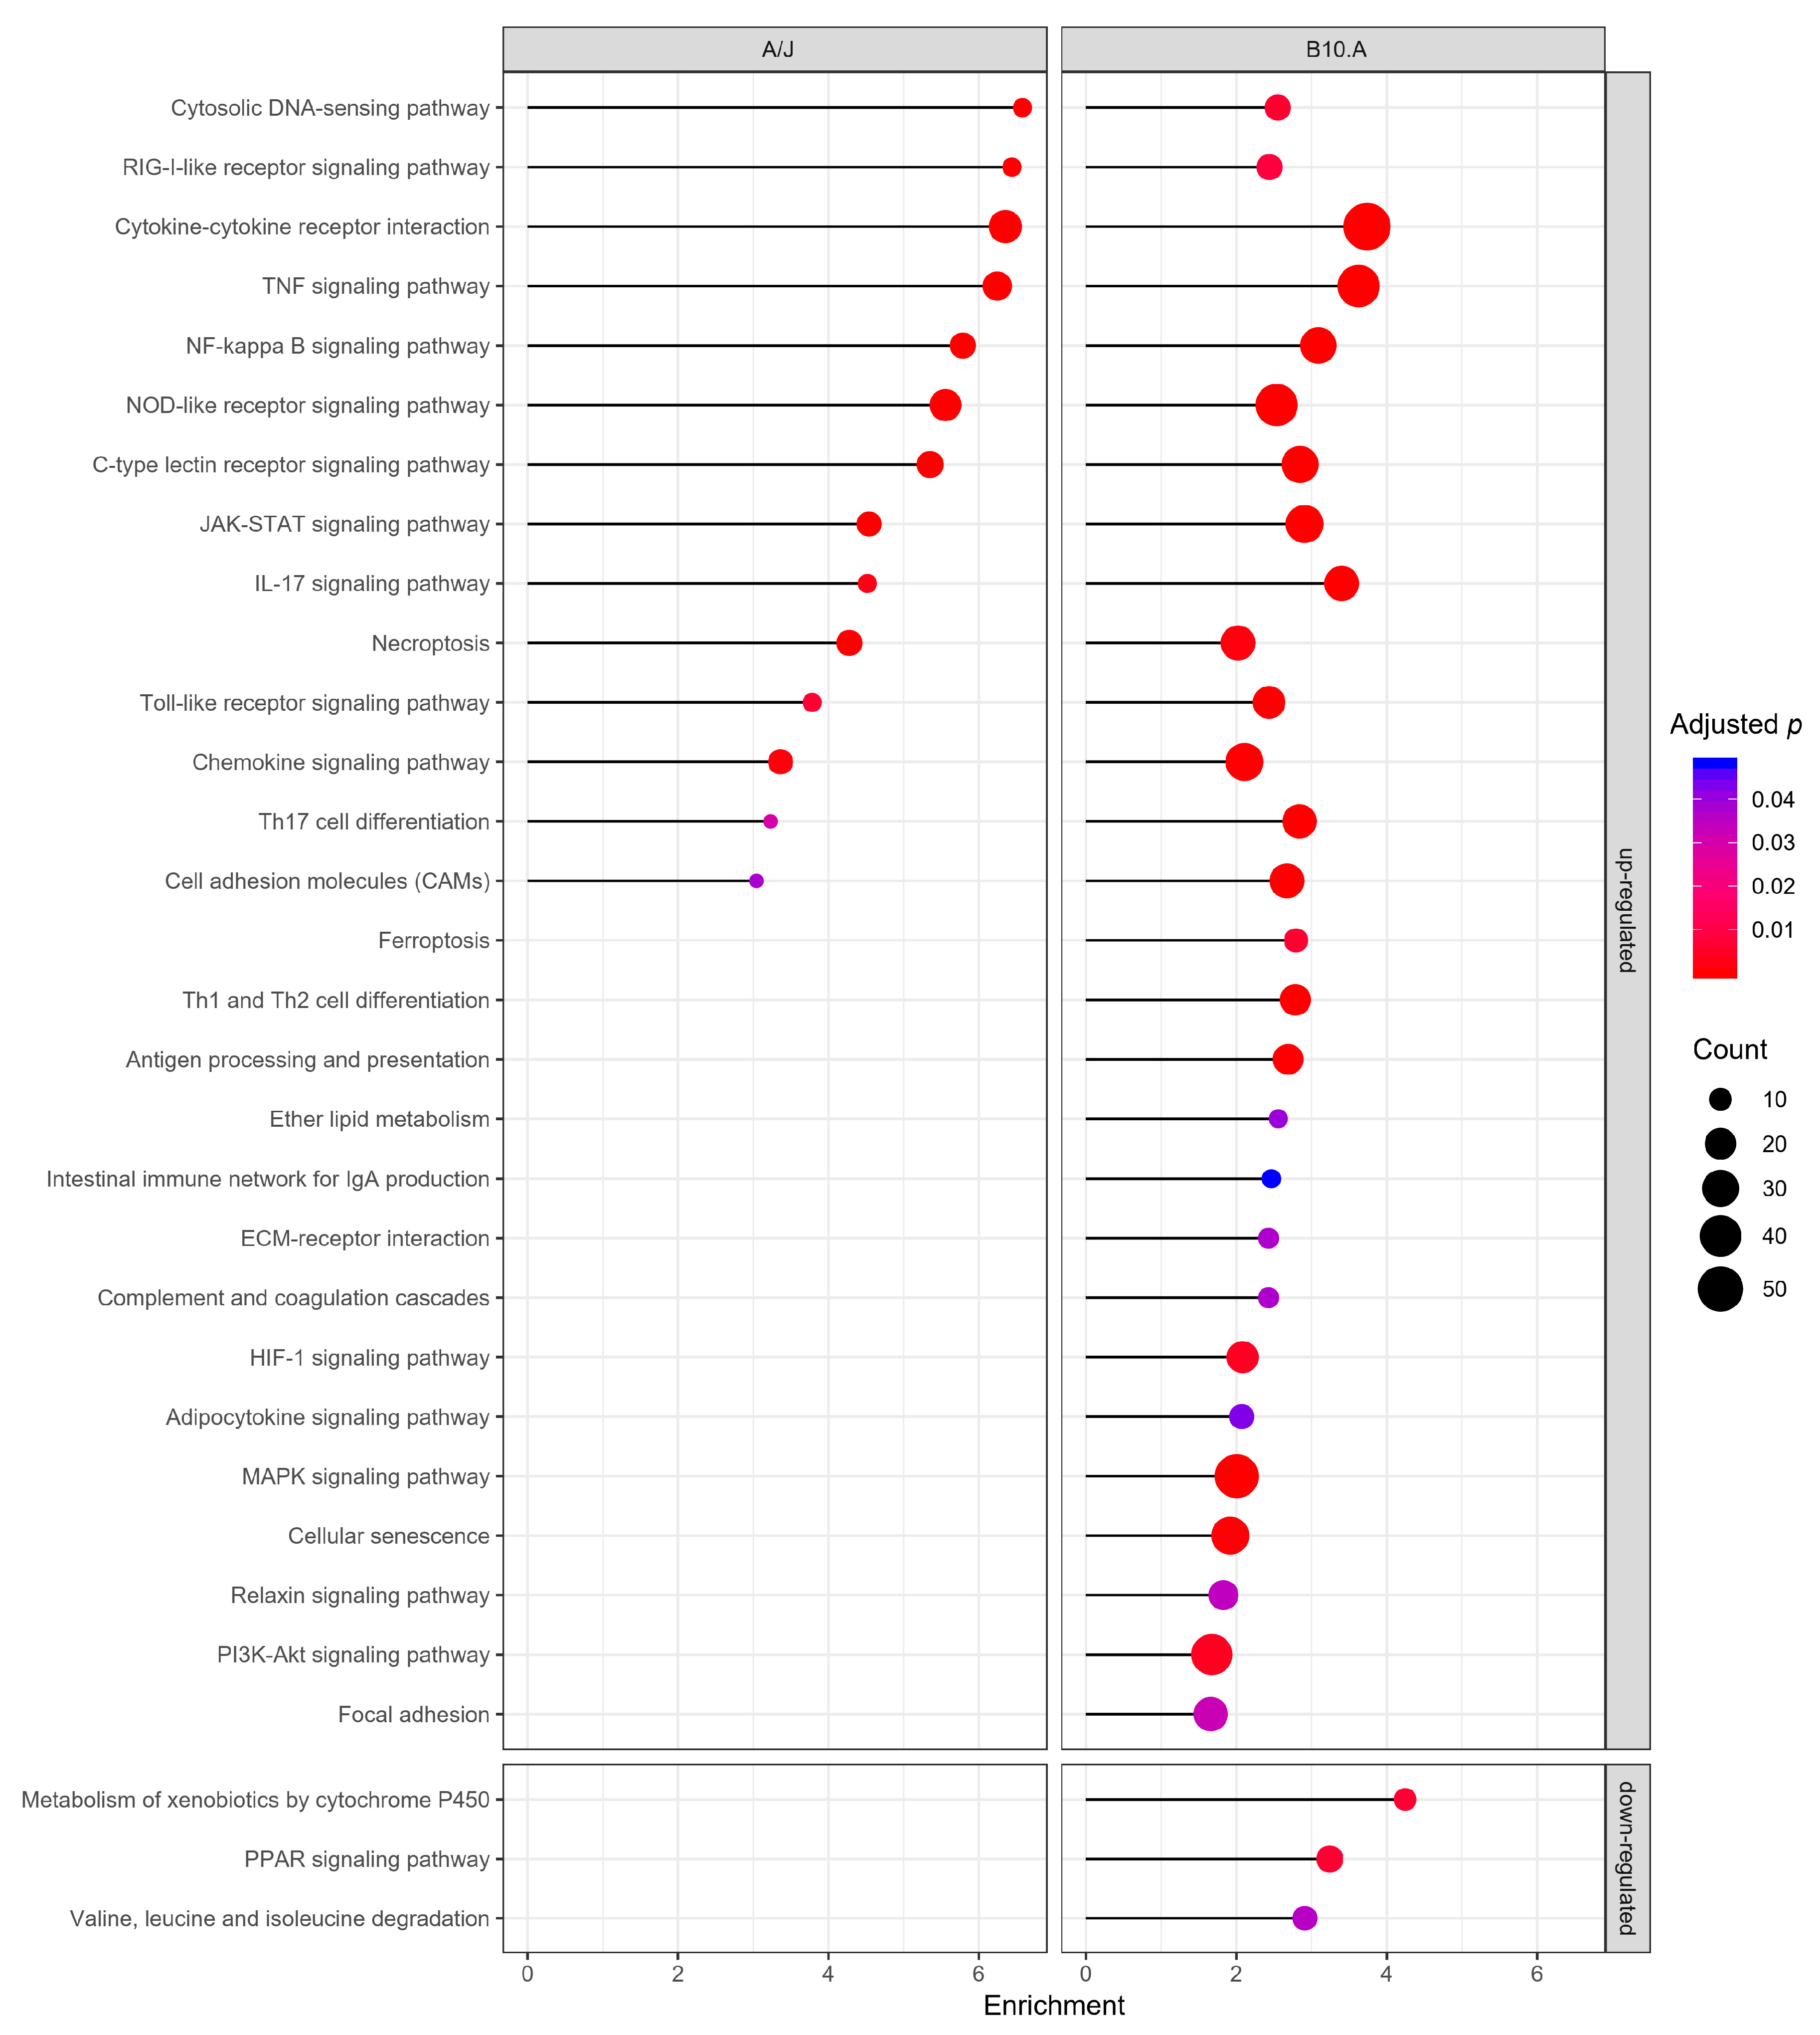
Task: Click the blue IgA production dot
Action: 1271,1179
